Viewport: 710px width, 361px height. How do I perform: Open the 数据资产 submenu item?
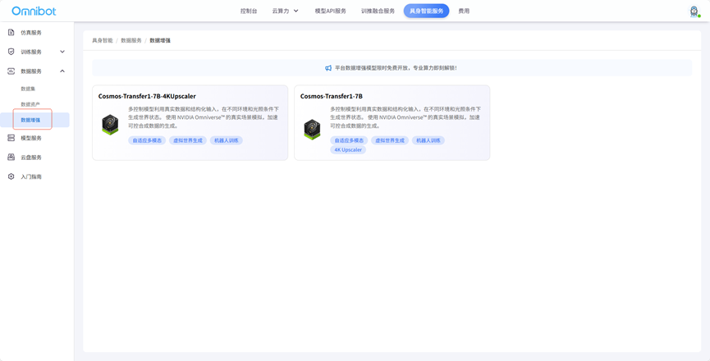(x=30, y=104)
